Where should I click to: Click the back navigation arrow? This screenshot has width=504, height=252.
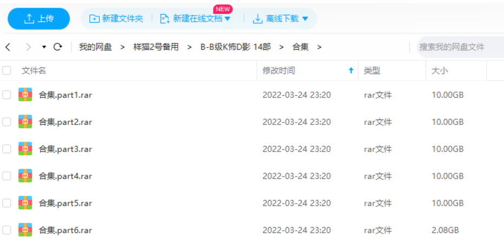pyautogui.click(x=8, y=47)
